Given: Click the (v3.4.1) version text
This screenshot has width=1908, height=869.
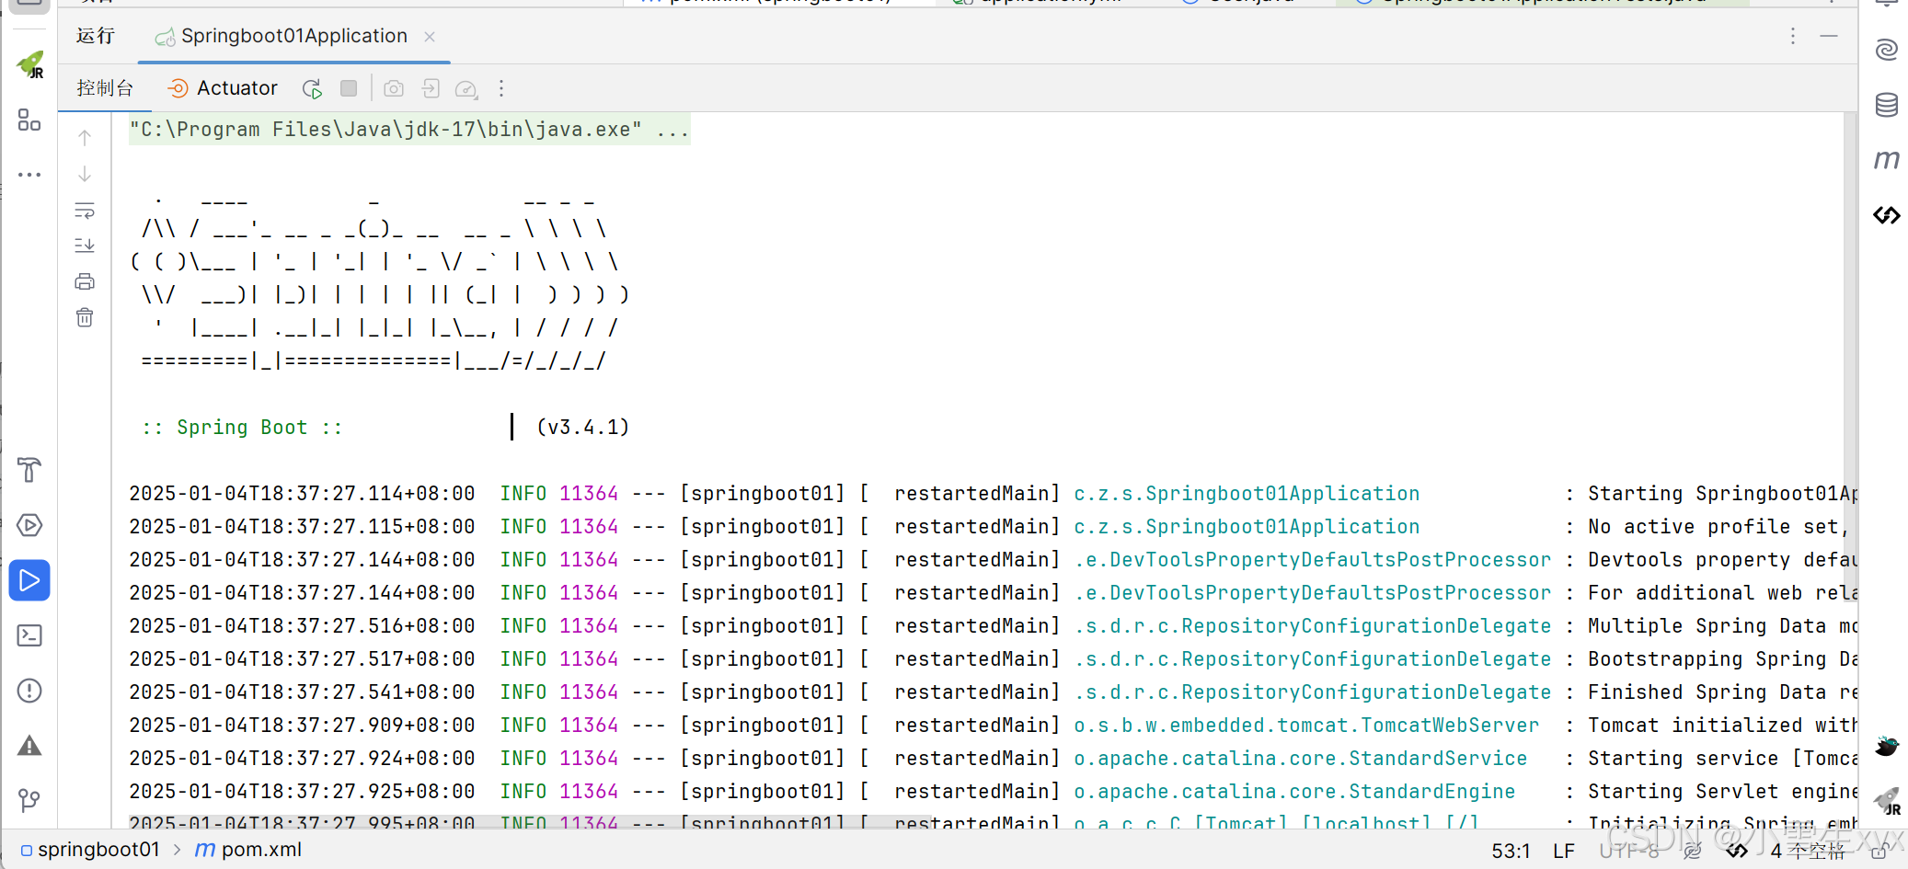Looking at the screenshot, I should 583,428.
